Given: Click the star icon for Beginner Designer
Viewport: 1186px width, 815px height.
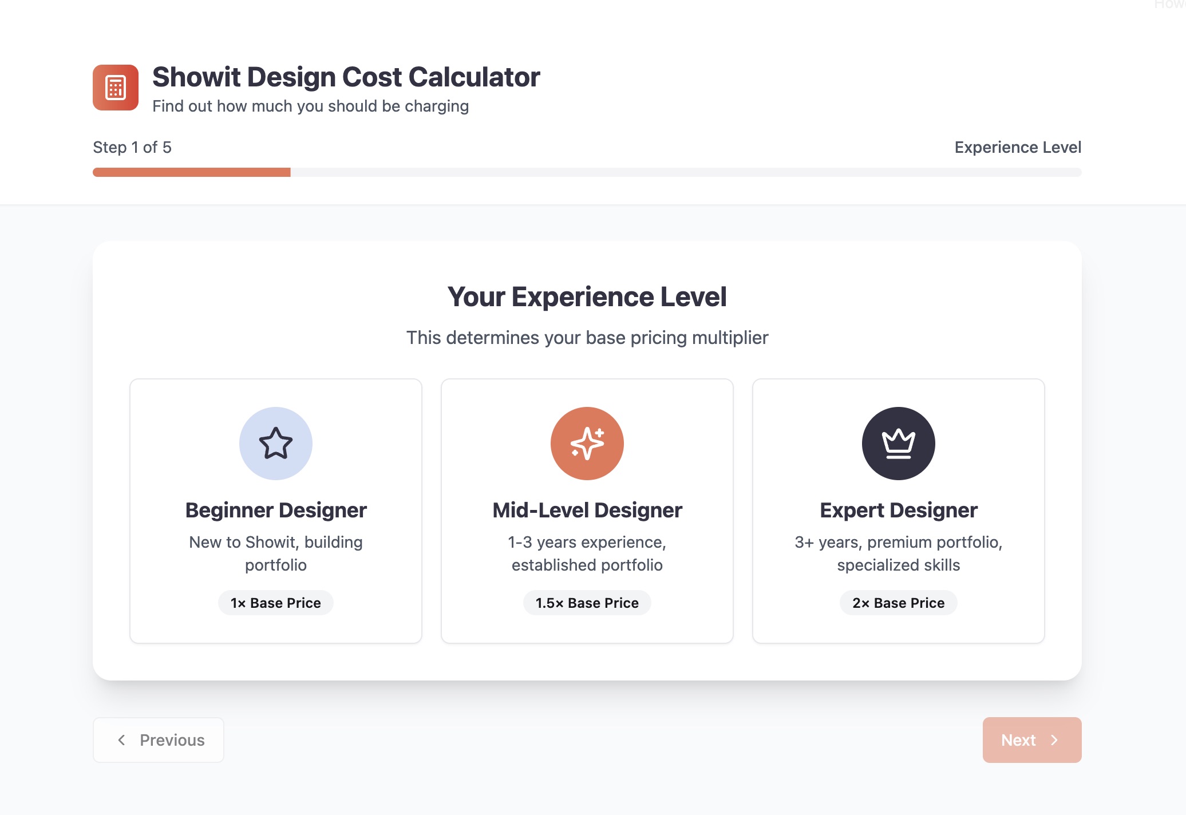Looking at the screenshot, I should [x=276, y=444].
